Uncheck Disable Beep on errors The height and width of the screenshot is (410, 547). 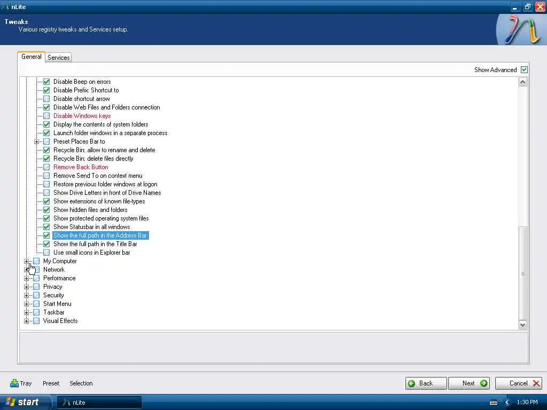46,82
